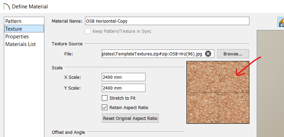Toggle Keep Pattern/Texture in Sync checkbox
The height and width of the screenshot is (137, 284).
tap(88, 31)
